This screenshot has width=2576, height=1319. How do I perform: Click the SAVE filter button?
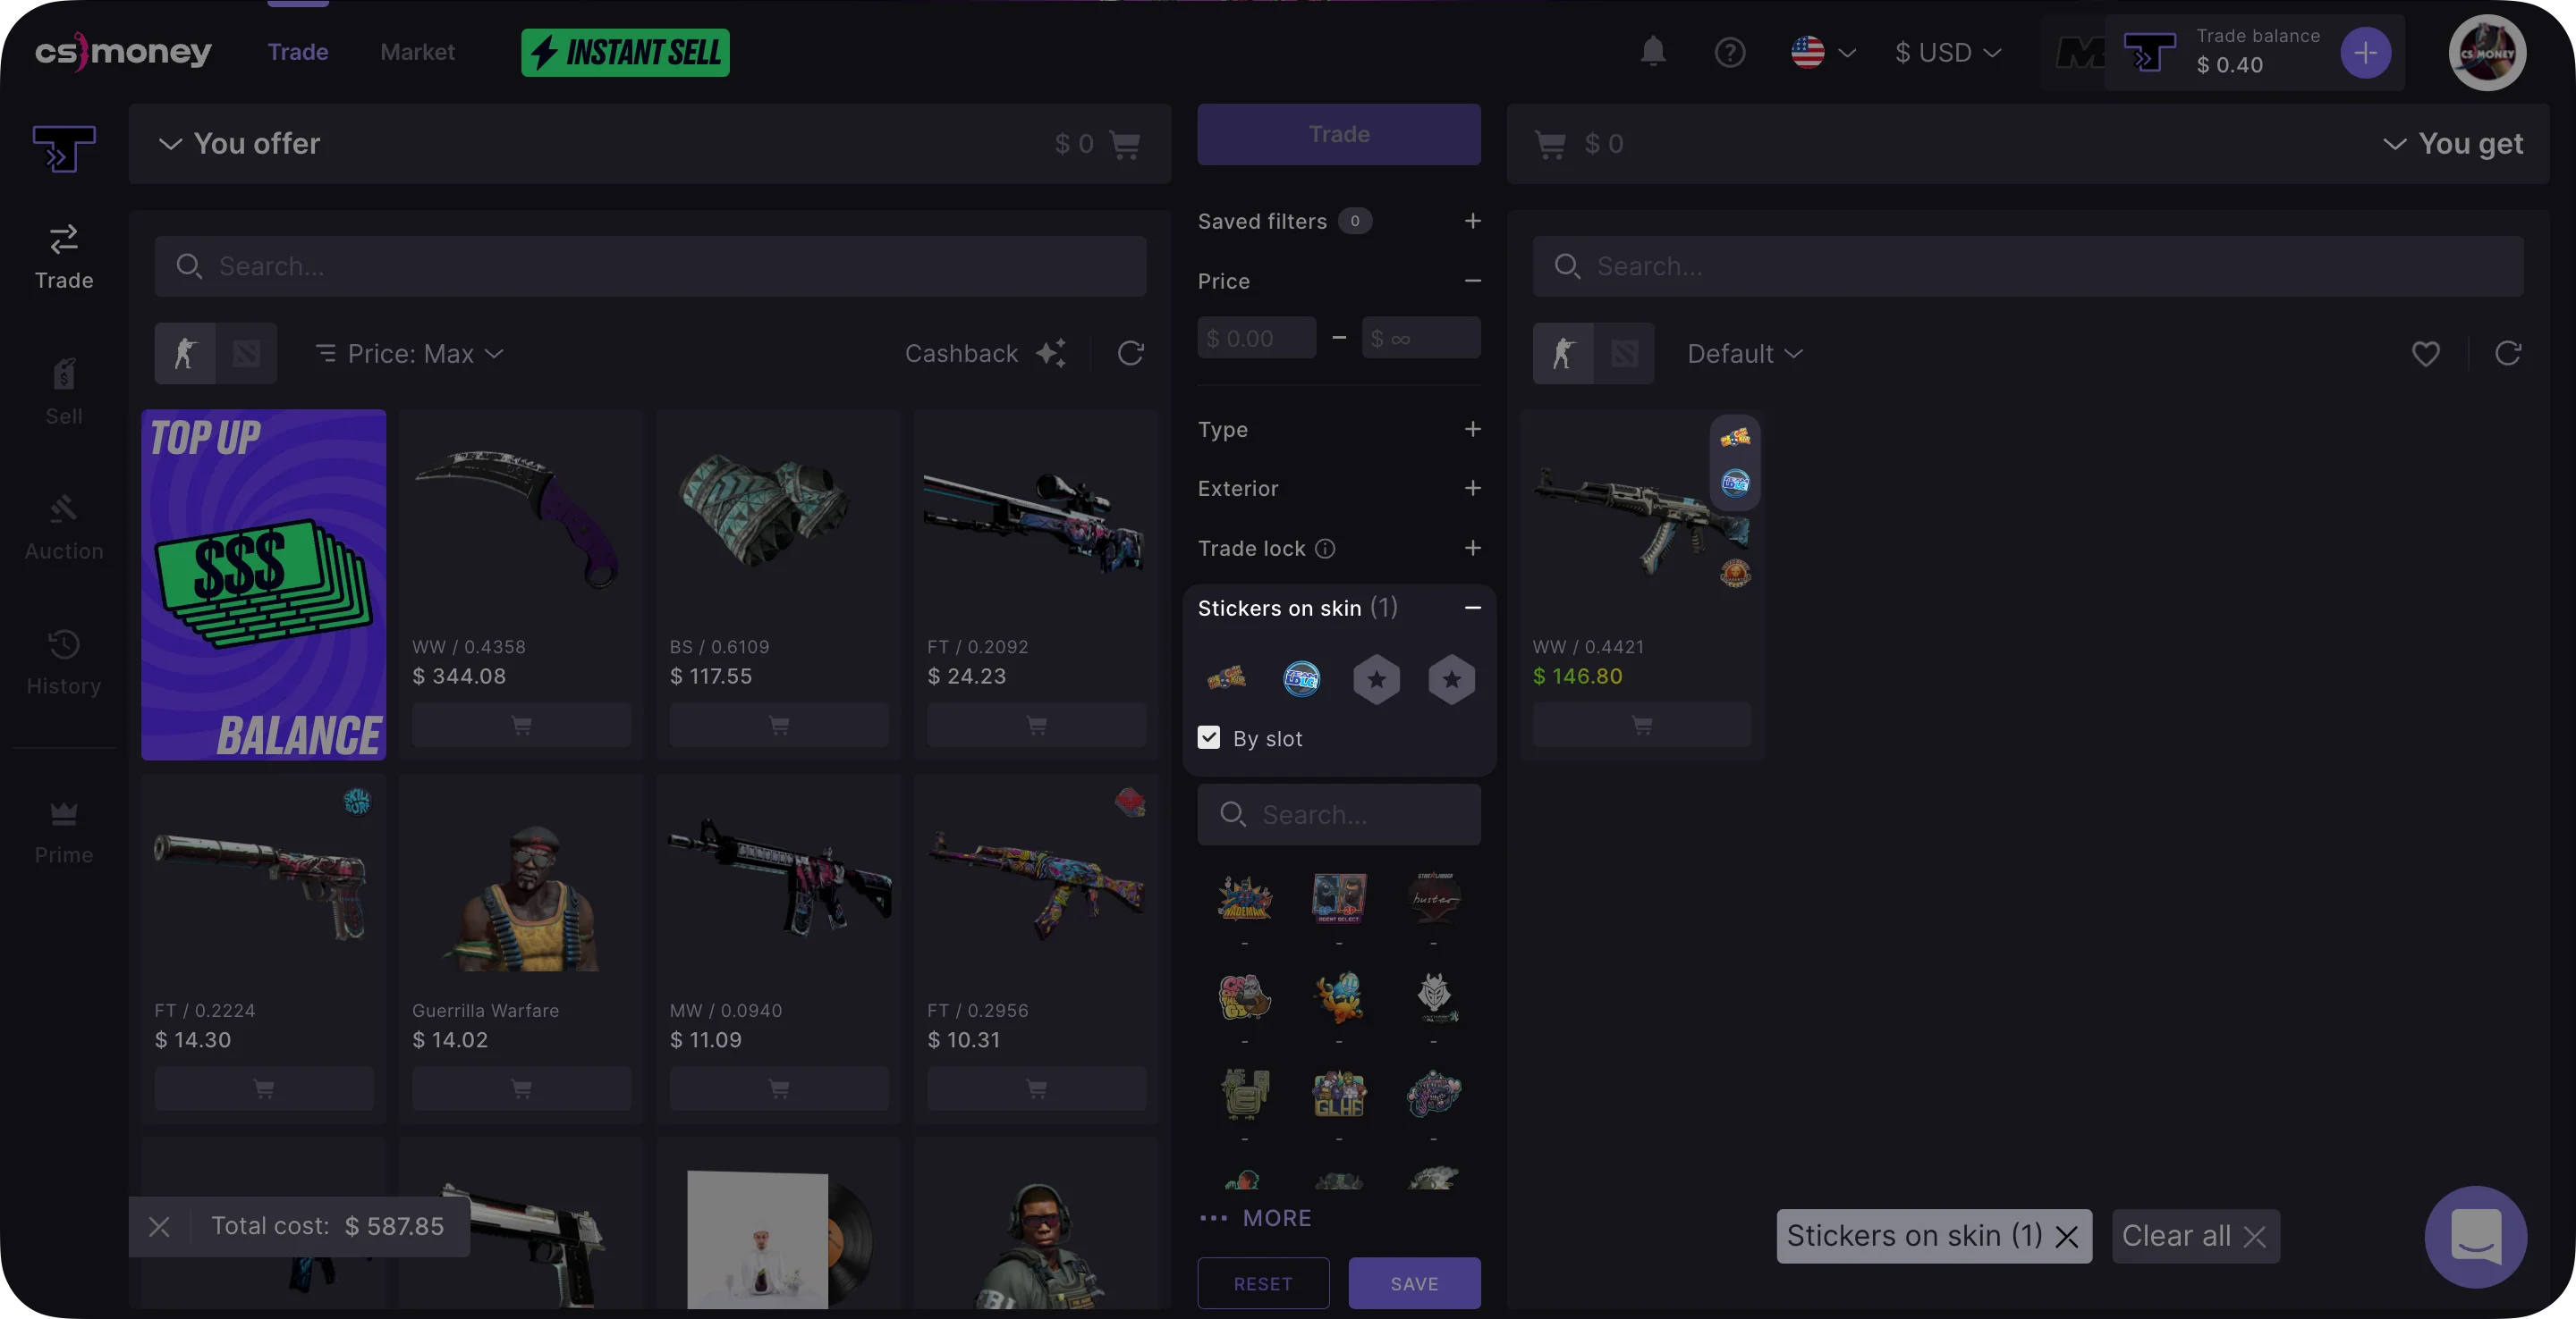(1414, 1283)
